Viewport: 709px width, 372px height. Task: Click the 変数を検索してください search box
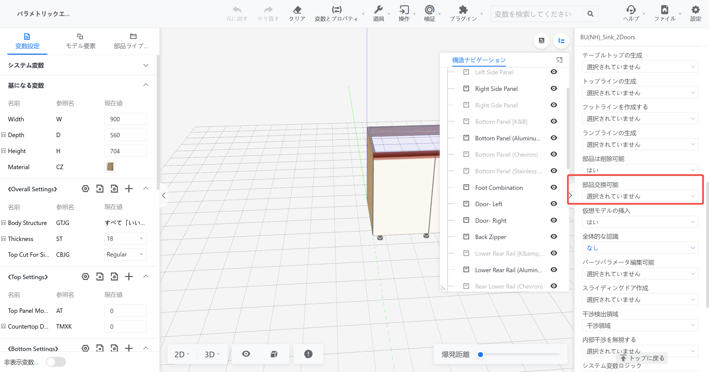[x=537, y=14]
